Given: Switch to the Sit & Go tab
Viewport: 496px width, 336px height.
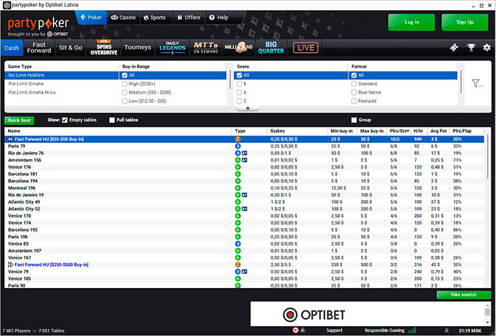Looking at the screenshot, I should tap(71, 47).
